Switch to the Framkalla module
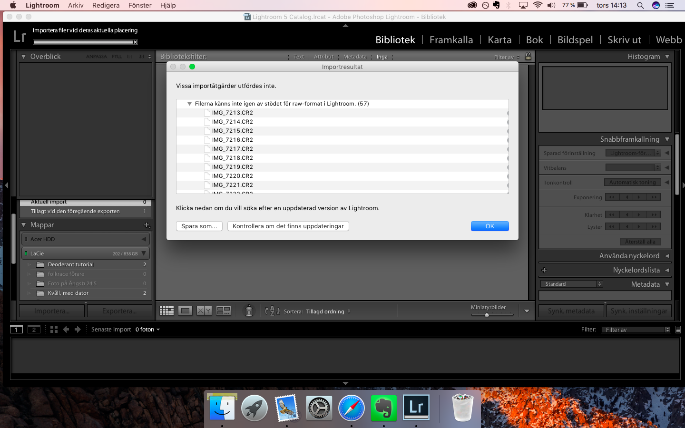Screen dimensions: 685x428 point(451,40)
